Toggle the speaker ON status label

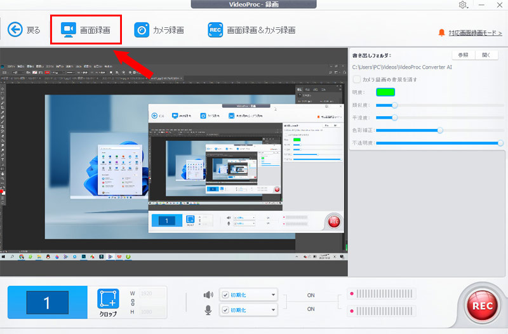[x=311, y=295]
